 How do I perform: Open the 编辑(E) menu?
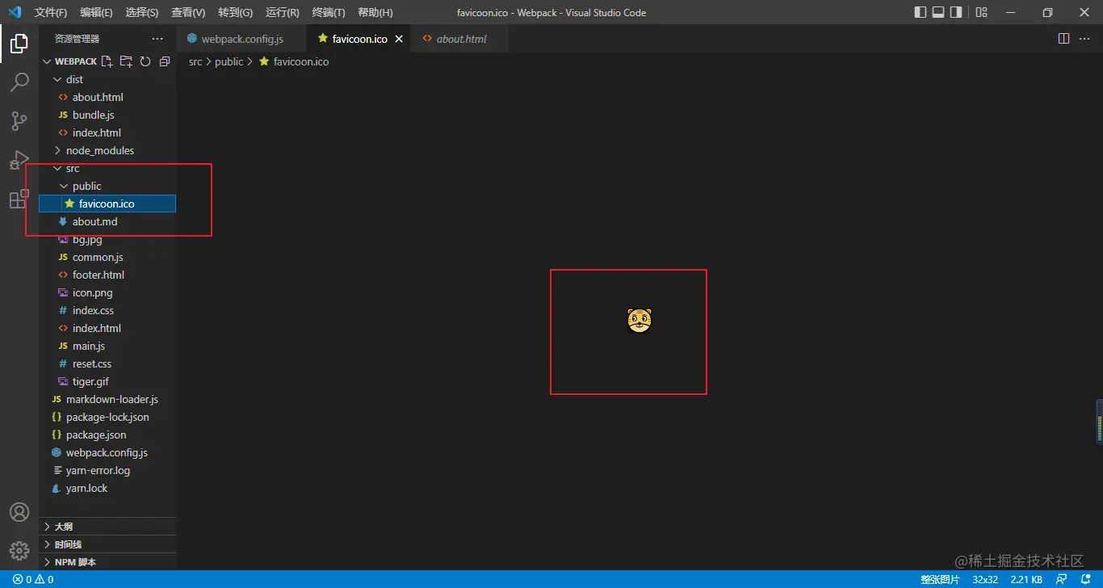tap(97, 12)
